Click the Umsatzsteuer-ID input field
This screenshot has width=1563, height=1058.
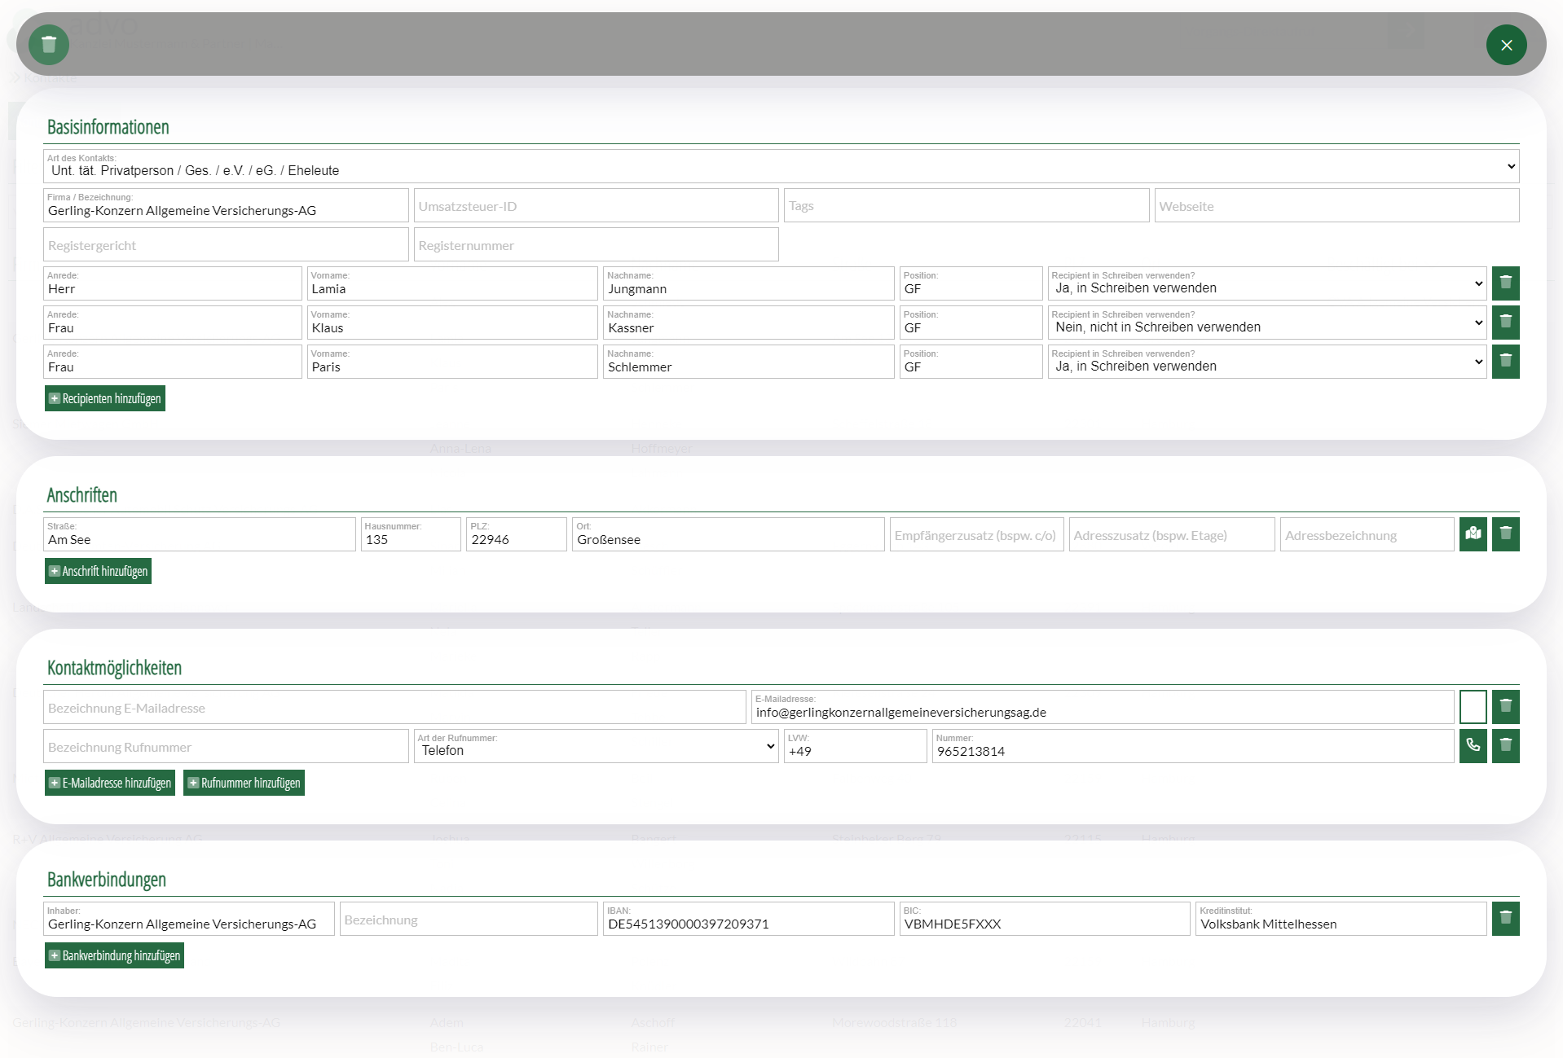[596, 206]
